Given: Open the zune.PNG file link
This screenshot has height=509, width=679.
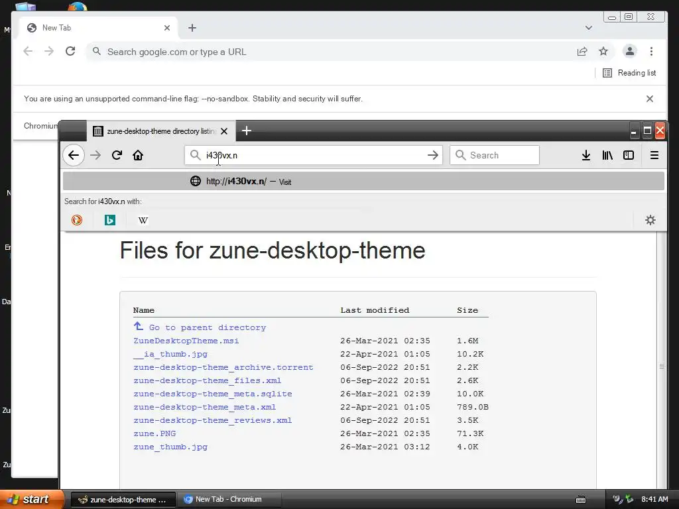Looking at the screenshot, I should [154, 433].
